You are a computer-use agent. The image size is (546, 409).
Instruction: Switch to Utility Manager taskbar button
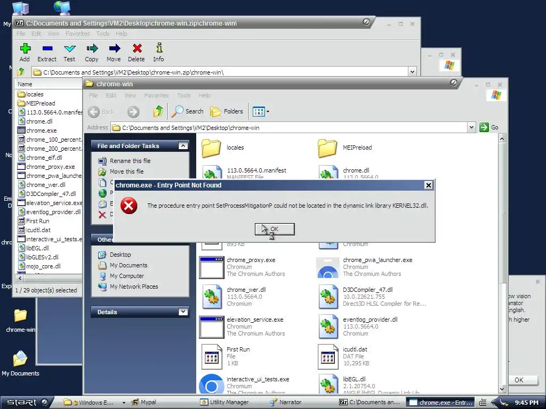point(224,402)
